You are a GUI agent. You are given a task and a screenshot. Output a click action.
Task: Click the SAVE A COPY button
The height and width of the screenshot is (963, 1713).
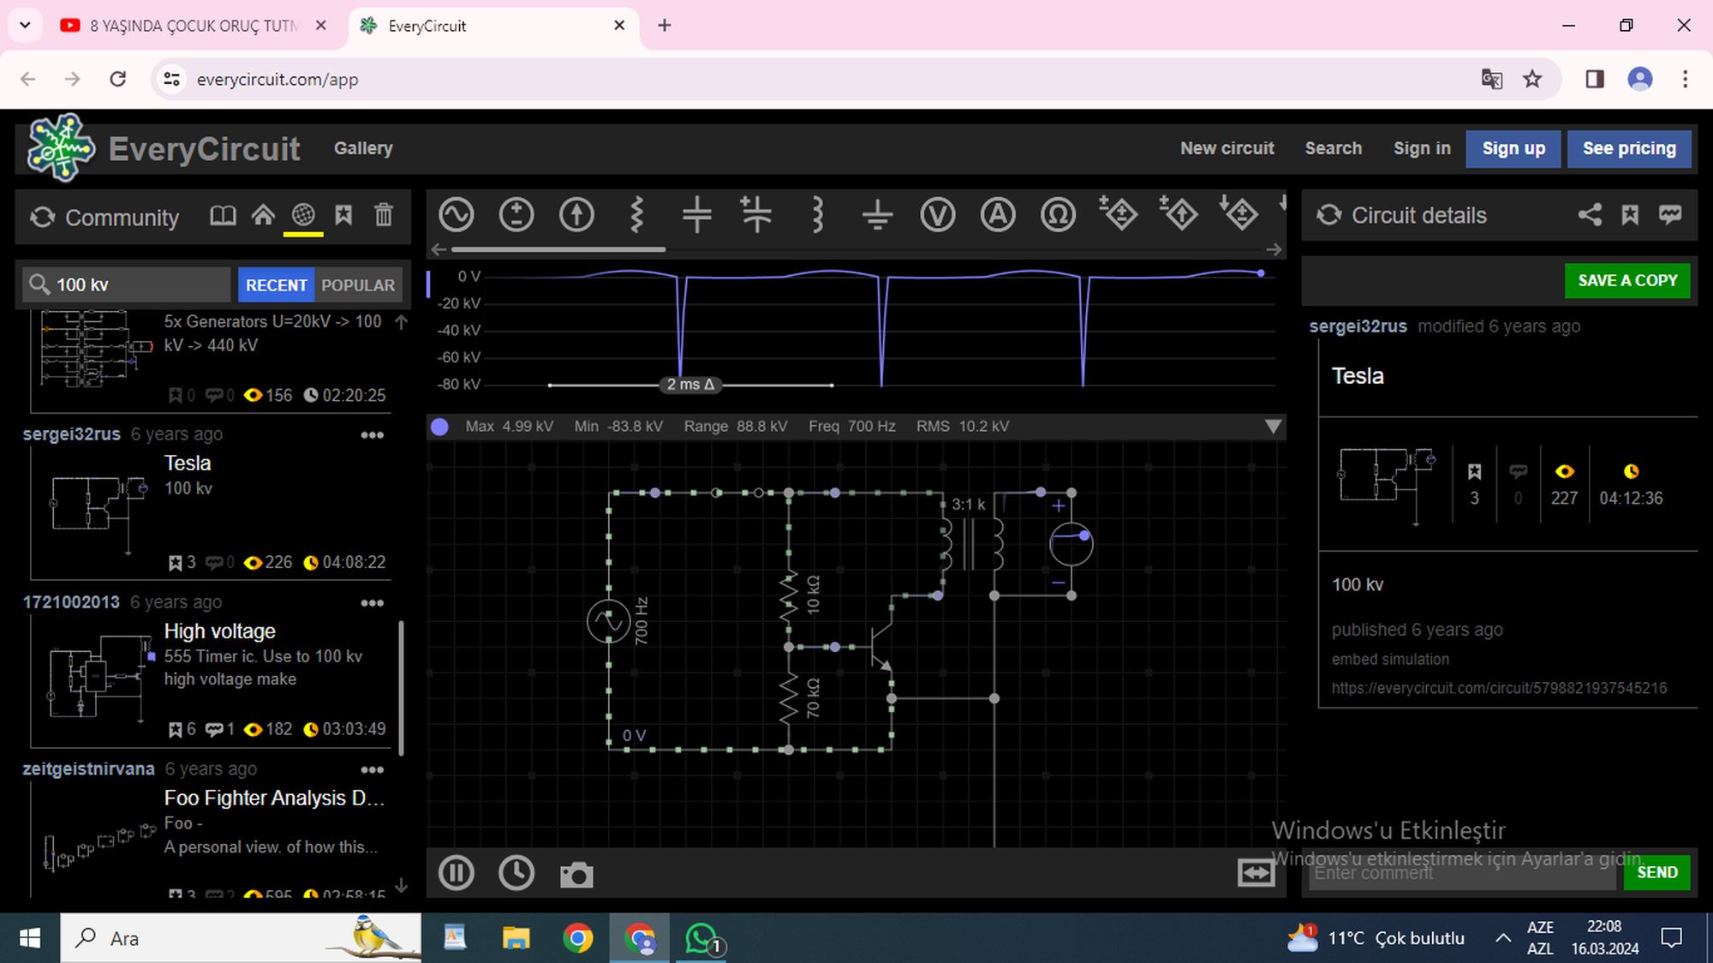(x=1626, y=281)
